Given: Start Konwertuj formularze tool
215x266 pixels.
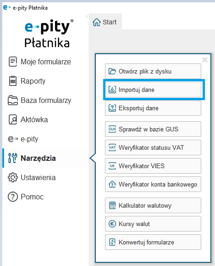Looking at the screenshot, I should click(153, 242).
